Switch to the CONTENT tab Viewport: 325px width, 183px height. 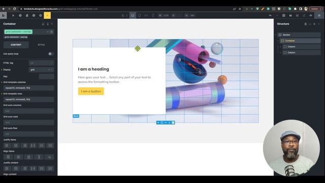(16, 45)
